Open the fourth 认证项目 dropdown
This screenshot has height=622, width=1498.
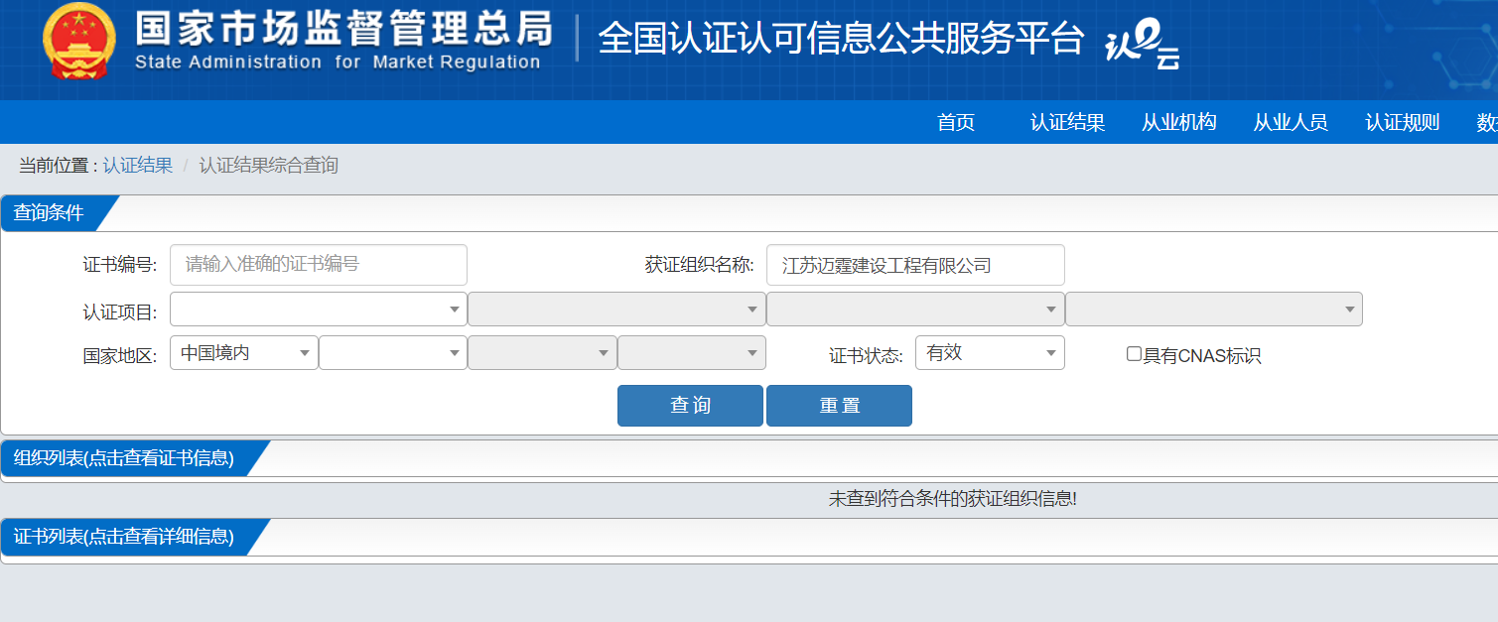click(x=1214, y=310)
